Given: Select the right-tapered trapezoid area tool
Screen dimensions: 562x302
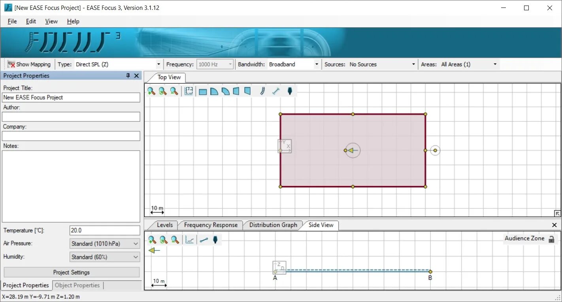Looking at the screenshot, I should pos(236,92).
